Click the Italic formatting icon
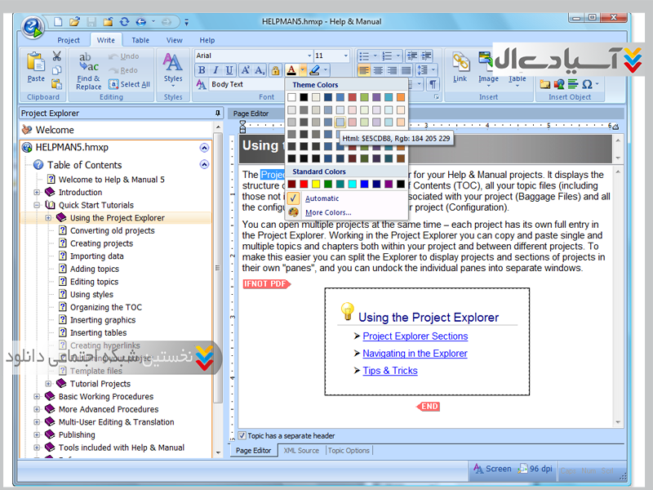Screen dimensions: 653x490 (x=215, y=71)
